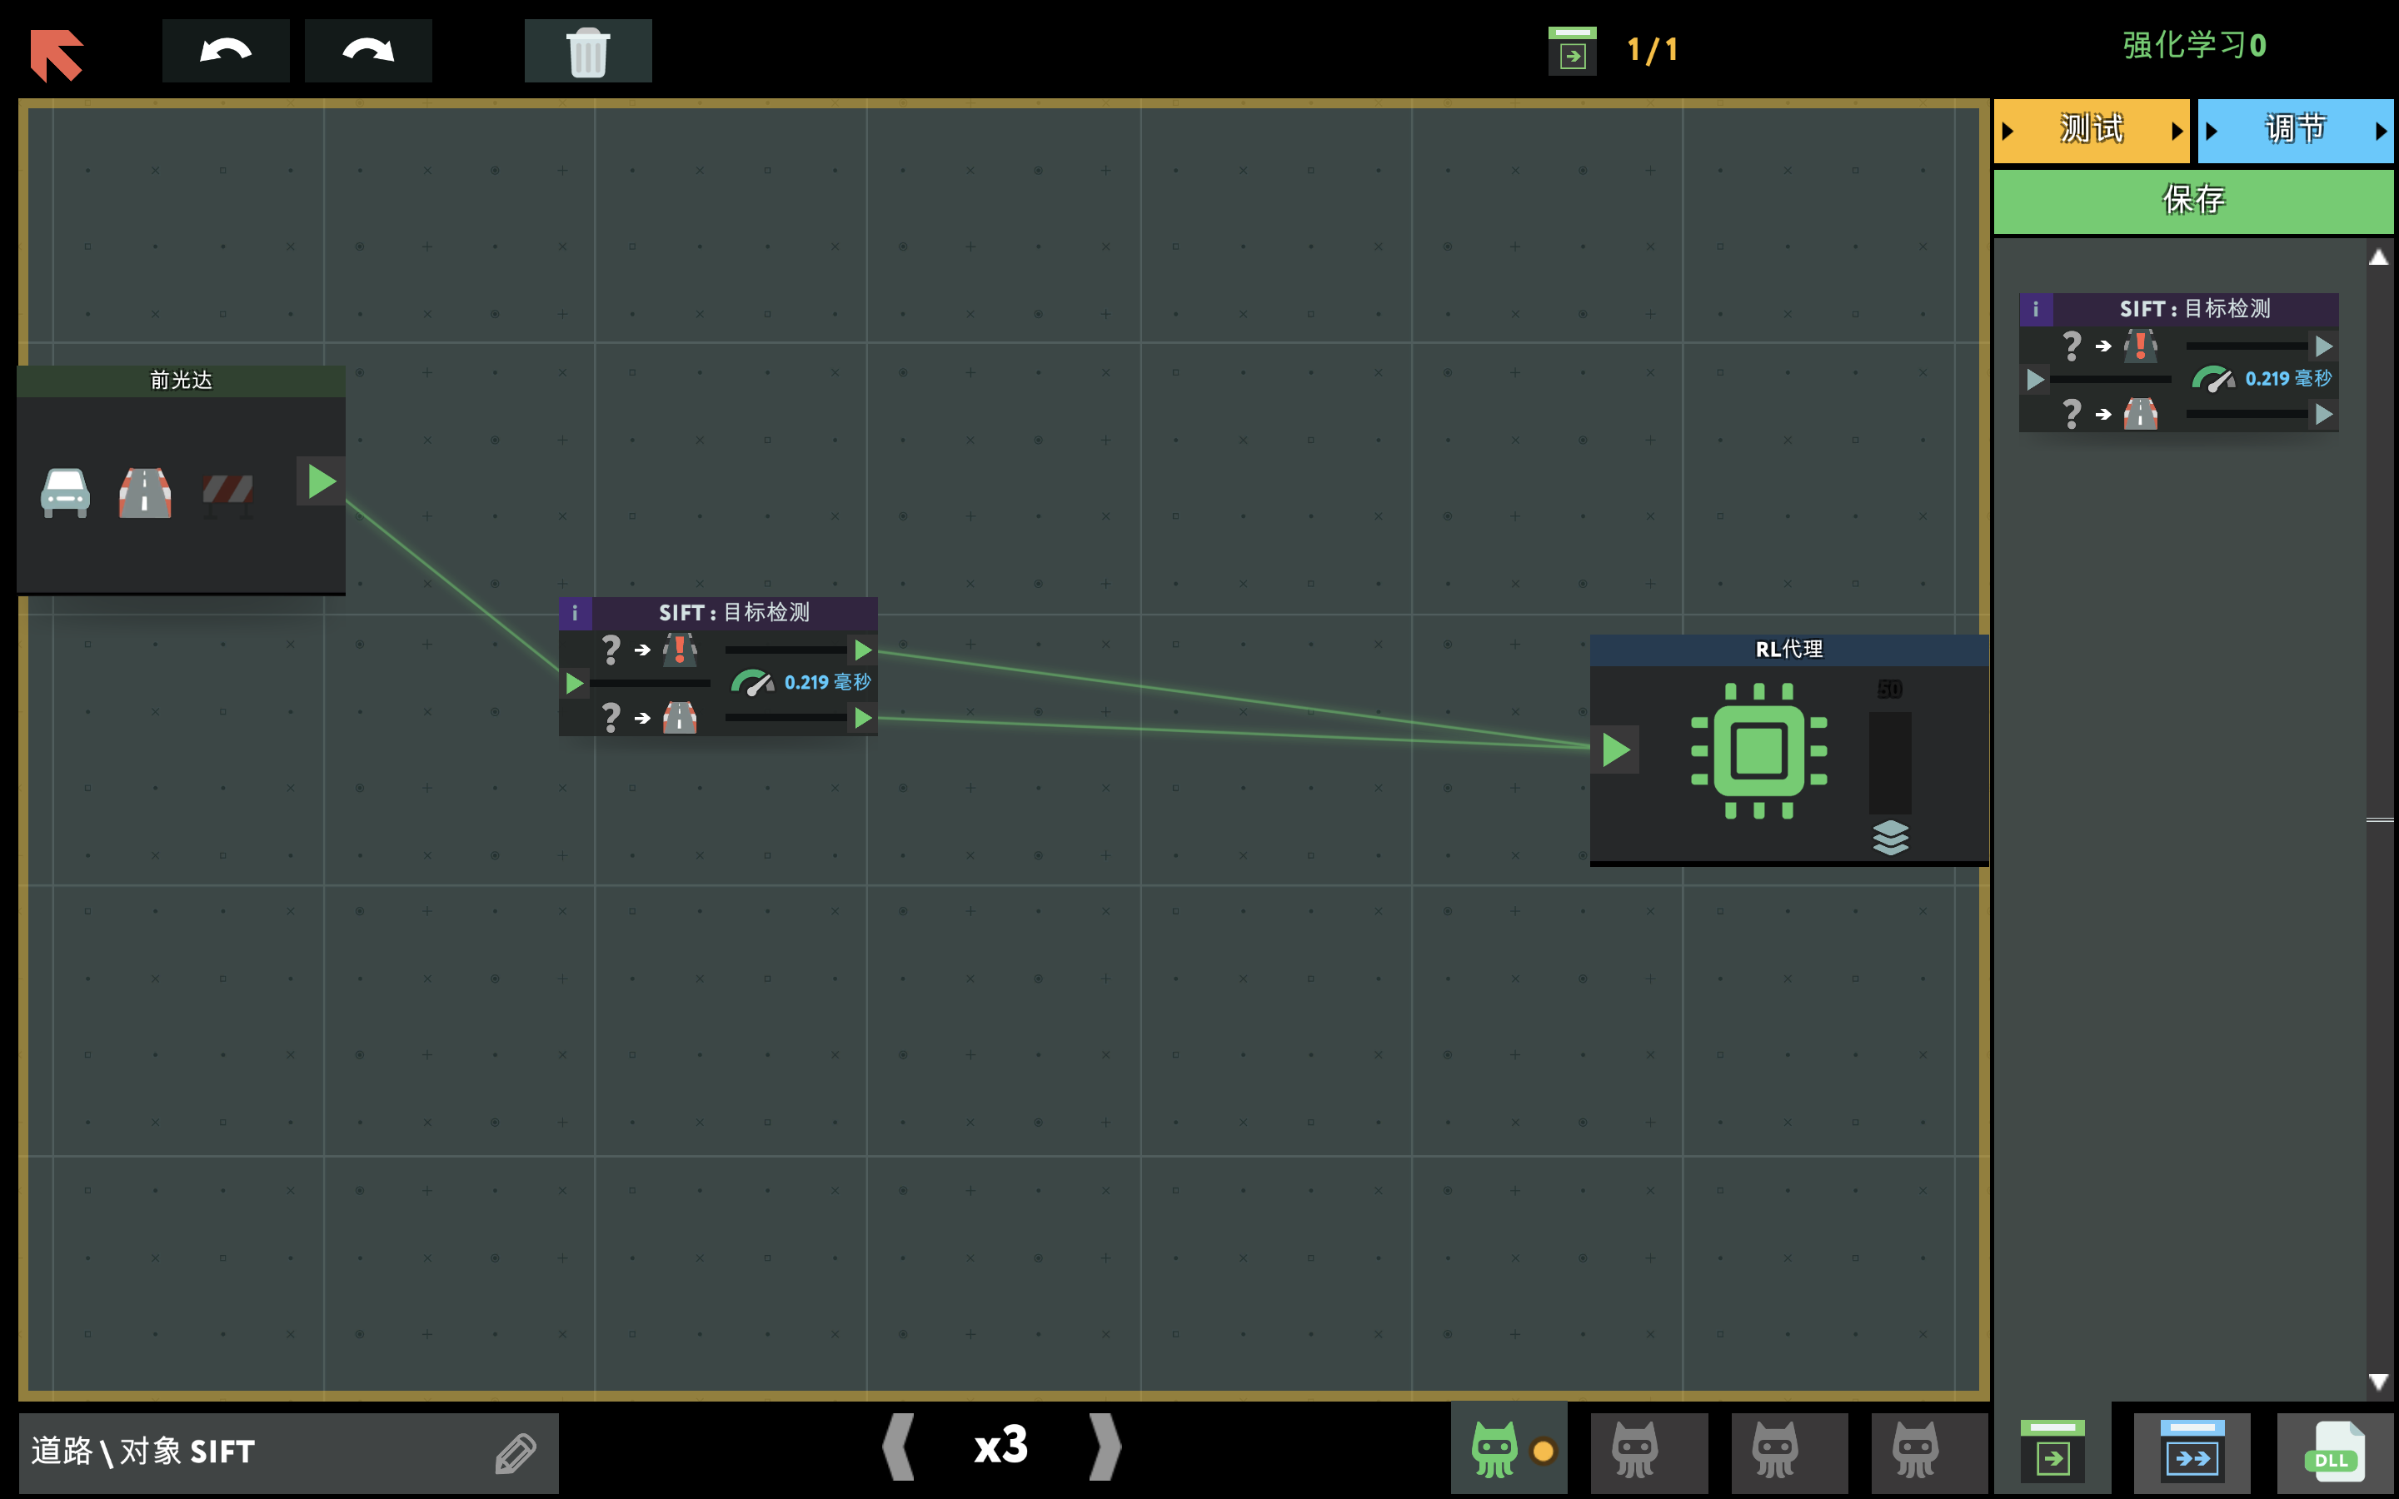Open the 测试 tab
This screenshot has width=2399, height=1499.
coord(2091,130)
